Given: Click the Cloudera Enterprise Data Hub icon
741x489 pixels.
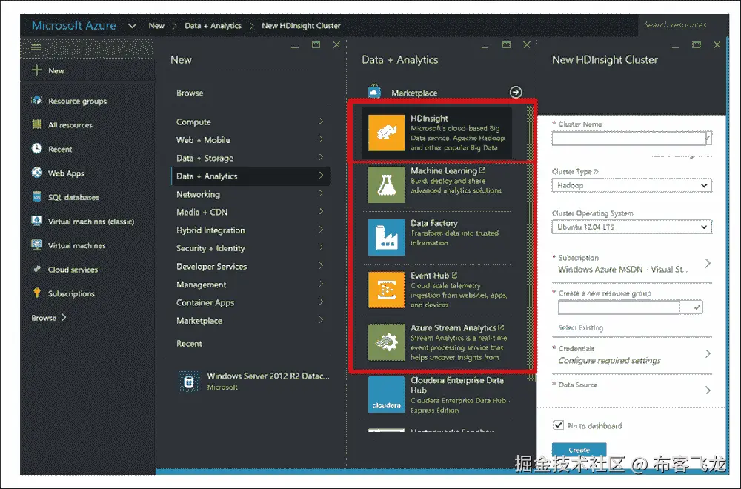Looking at the screenshot, I should click(x=387, y=394).
